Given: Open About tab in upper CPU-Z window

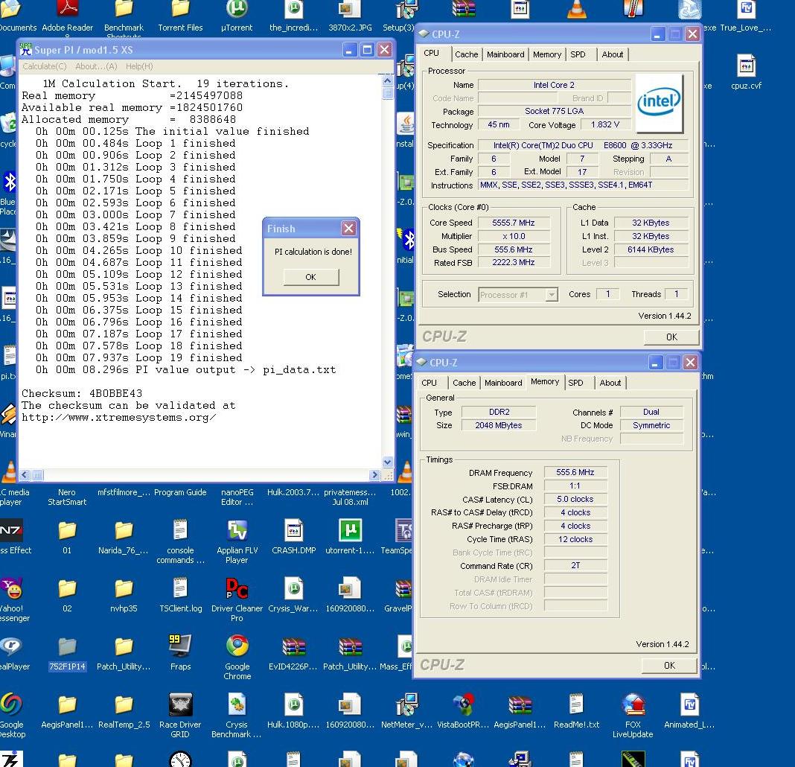Looking at the screenshot, I should [613, 54].
